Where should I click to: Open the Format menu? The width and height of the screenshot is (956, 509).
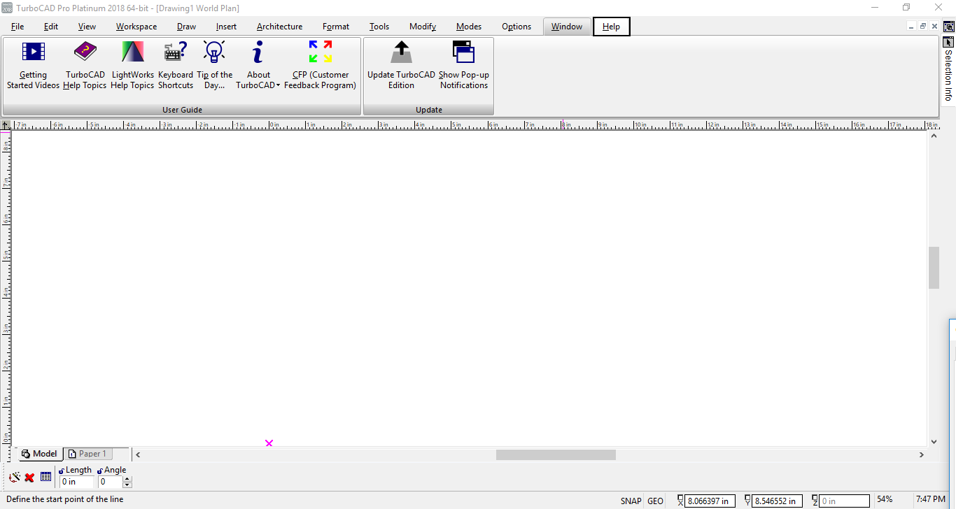(x=336, y=27)
